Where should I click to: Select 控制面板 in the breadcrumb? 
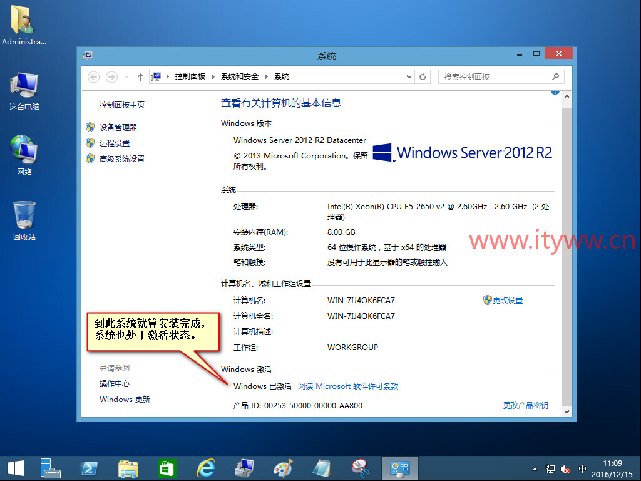190,76
